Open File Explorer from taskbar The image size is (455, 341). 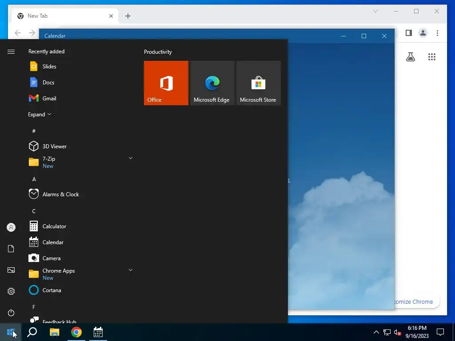click(x=54, y=332)
